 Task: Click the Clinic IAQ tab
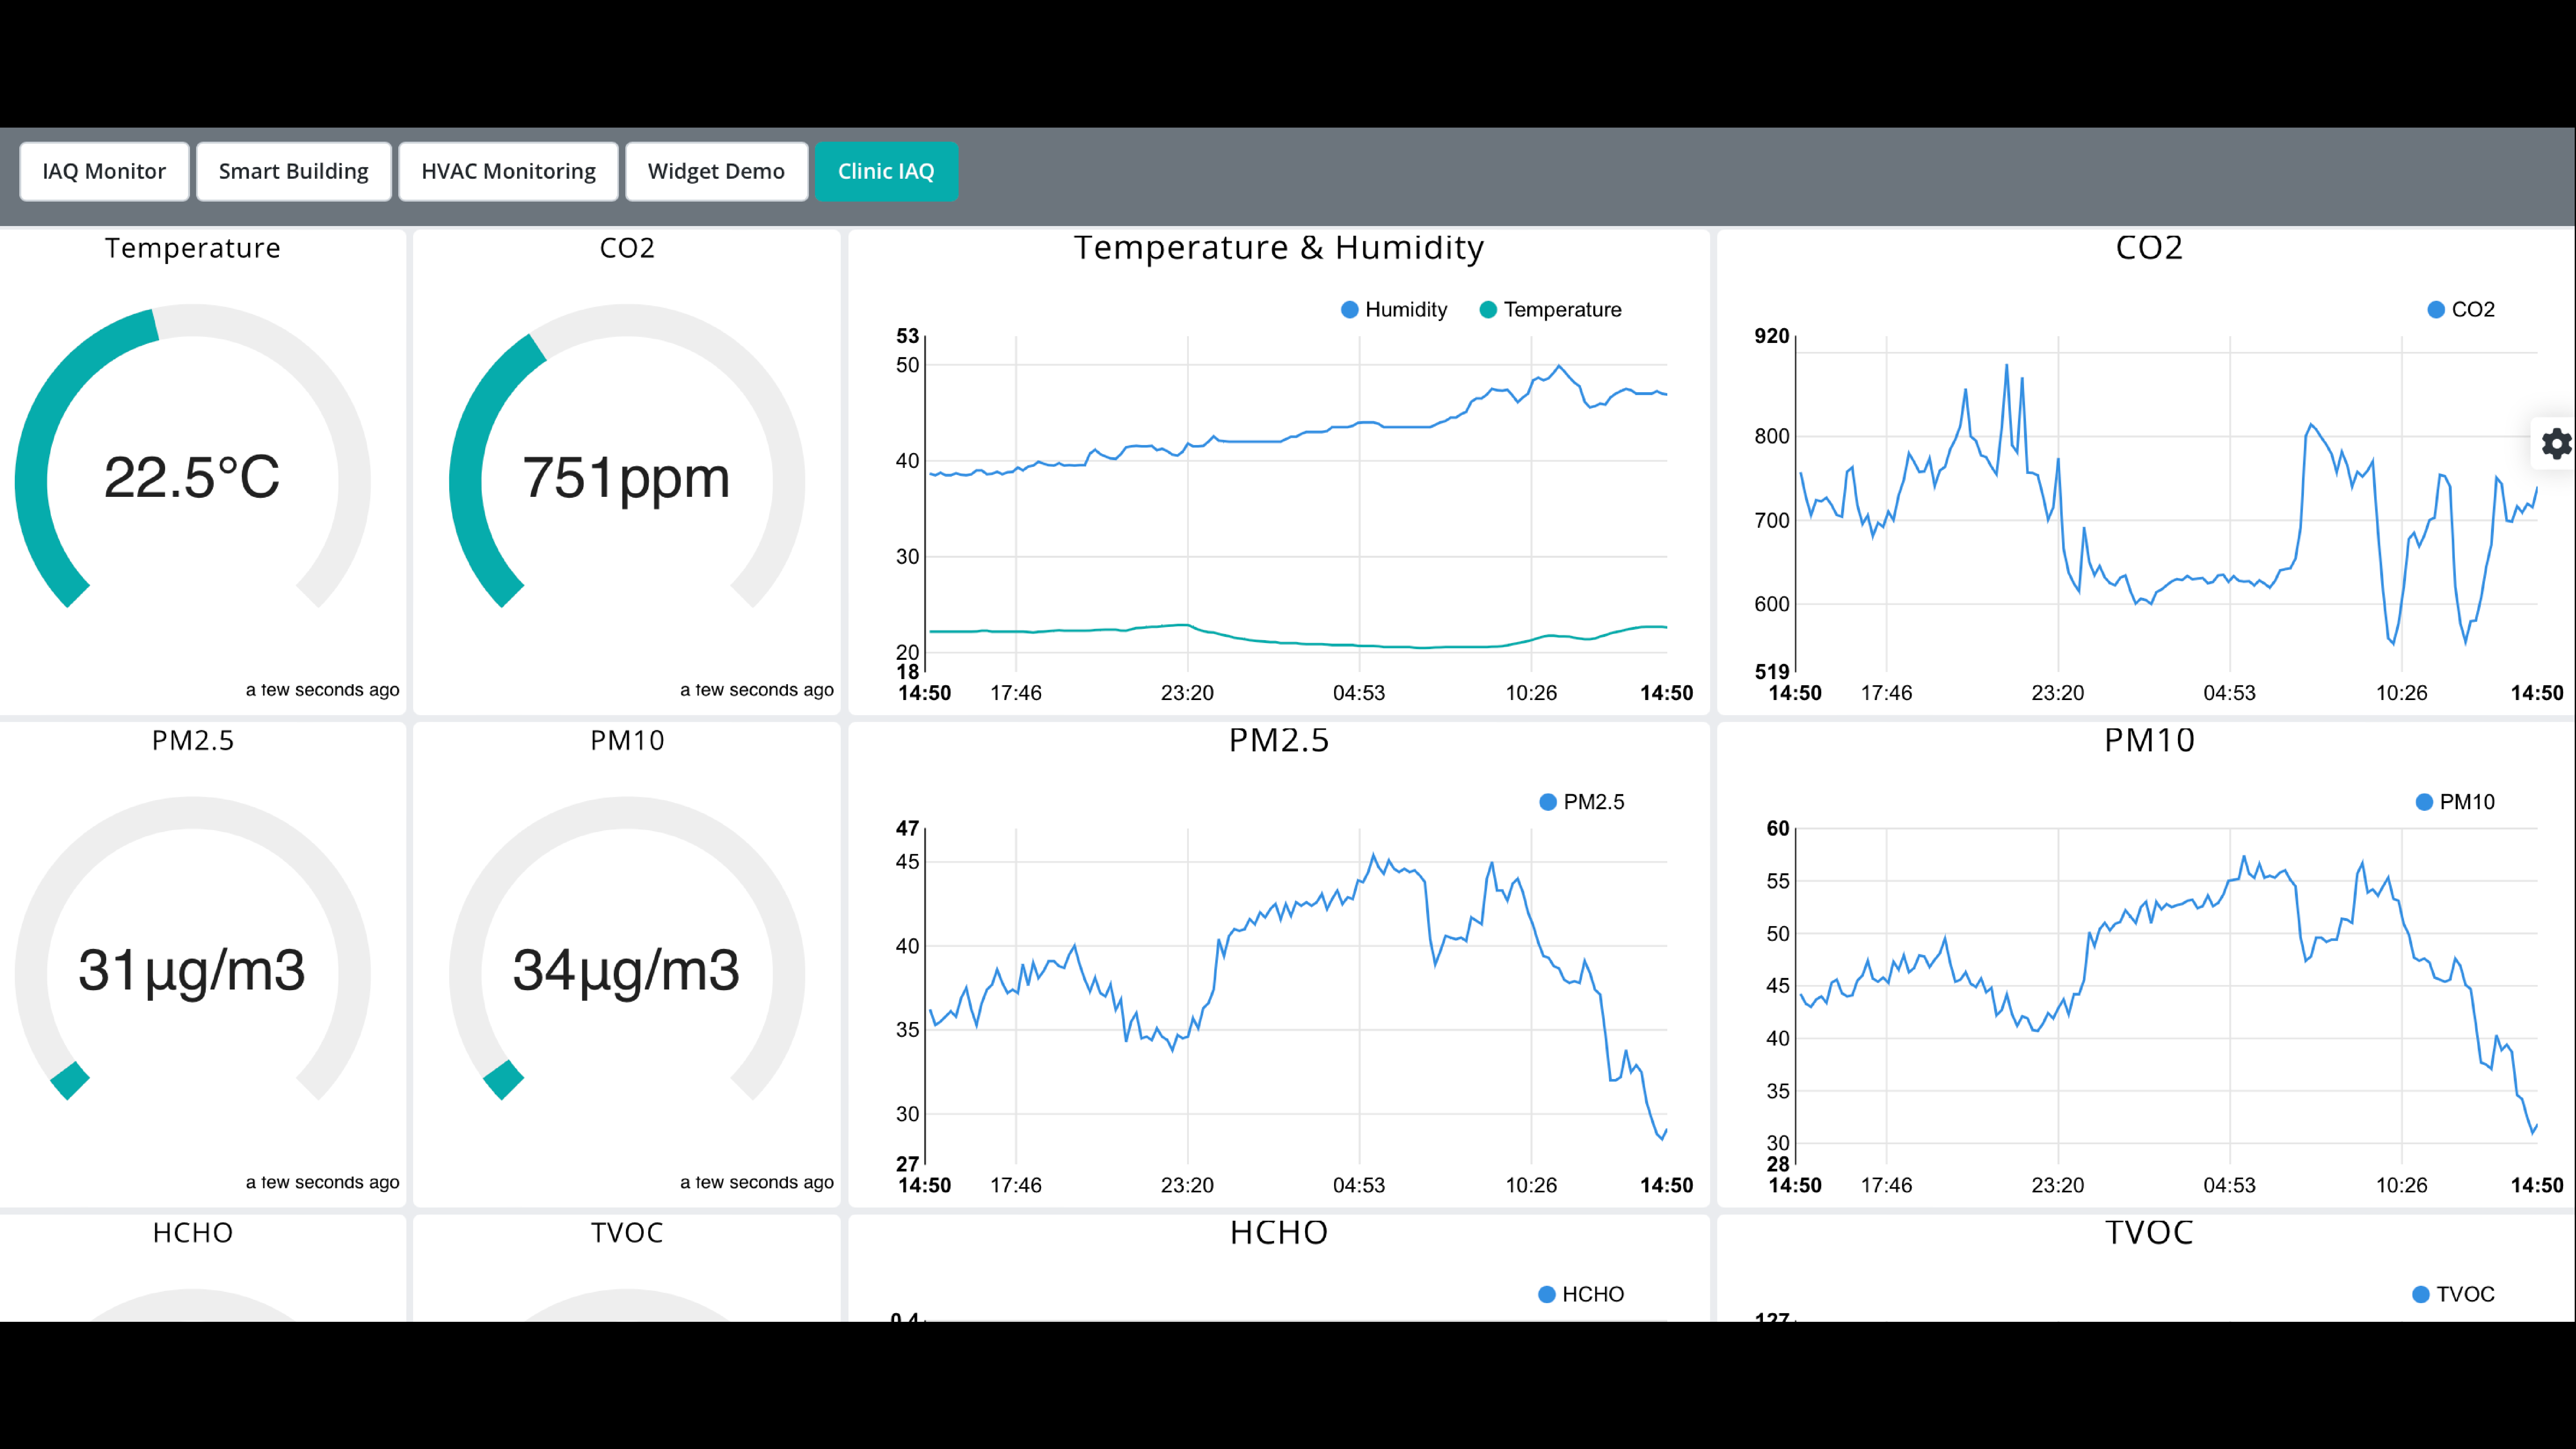pyautogui.click(x=886, y=171)
